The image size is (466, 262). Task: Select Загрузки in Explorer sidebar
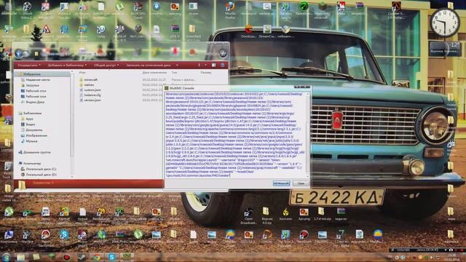pyautogui.click(x=30, y=85)
